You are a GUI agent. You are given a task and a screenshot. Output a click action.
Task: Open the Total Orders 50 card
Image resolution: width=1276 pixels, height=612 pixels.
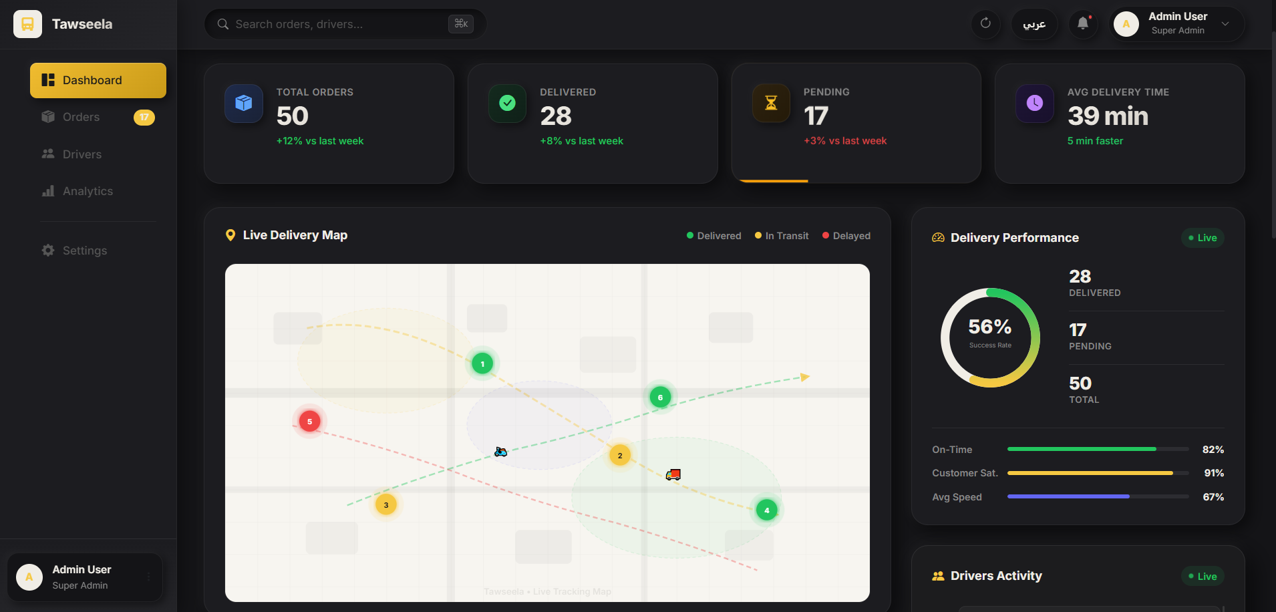(x=329, y=124)
